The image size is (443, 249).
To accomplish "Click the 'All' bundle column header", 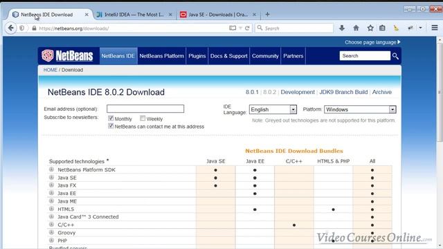I will pos(372,161).
